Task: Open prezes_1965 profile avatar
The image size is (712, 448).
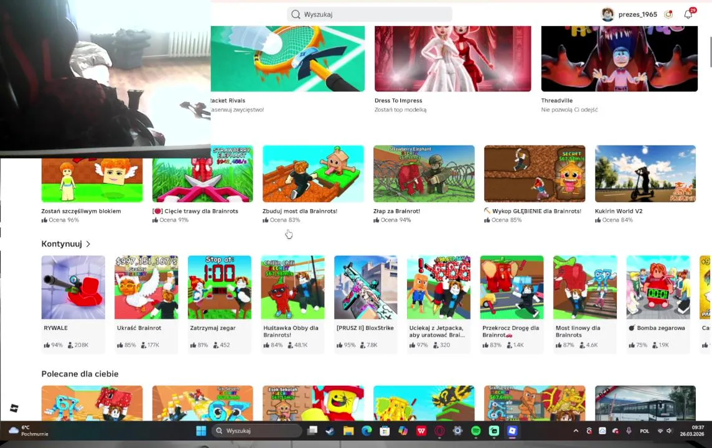Action: (607, 14)
